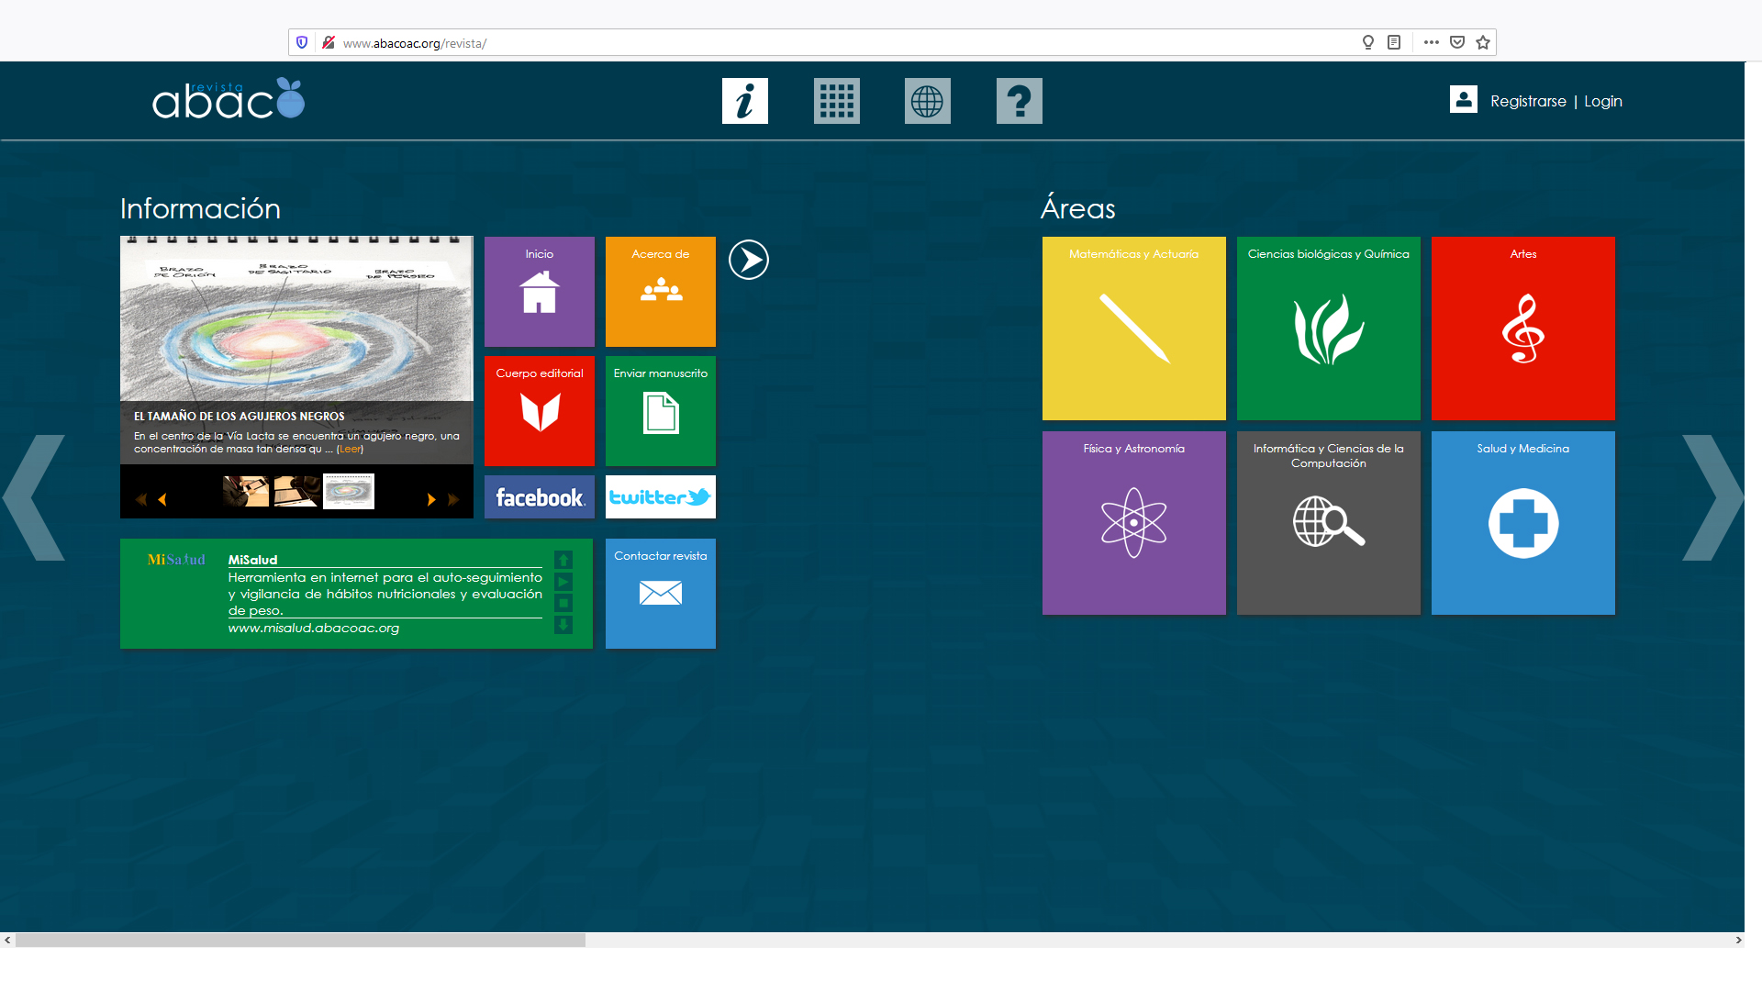Viewport: 1762px width, 991px height.
Task: Click the horizontal page scrollbar
Action: [x=300, y=941]
